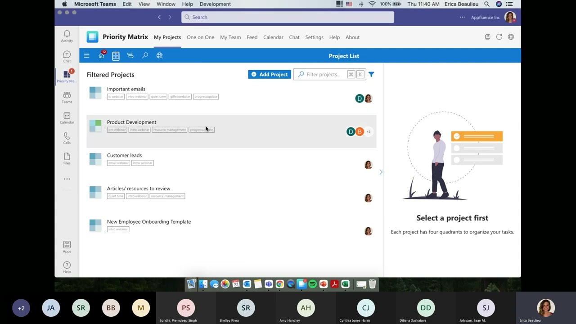Open Window menu in macOS menu bar
The width and height of the screenshot is (576, 324).
click(x=166, y=4)
